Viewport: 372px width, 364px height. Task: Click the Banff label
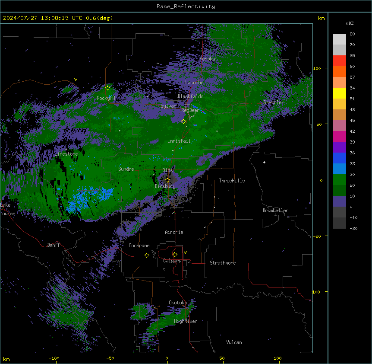tap(54, 245)
